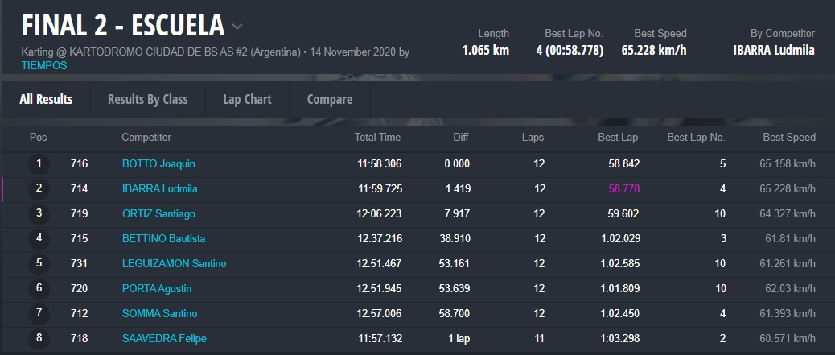
Task: Click BETTINO Bautista's name link
Action: (163, 239)
